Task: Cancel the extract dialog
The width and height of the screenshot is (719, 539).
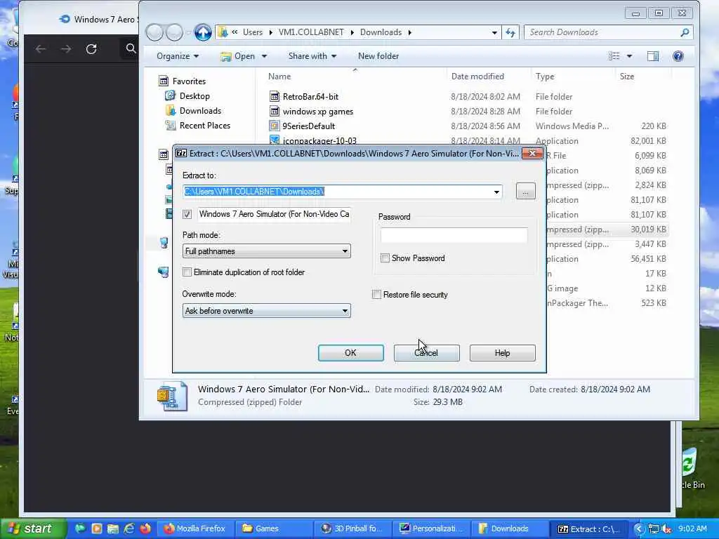Action: [426, 353]
